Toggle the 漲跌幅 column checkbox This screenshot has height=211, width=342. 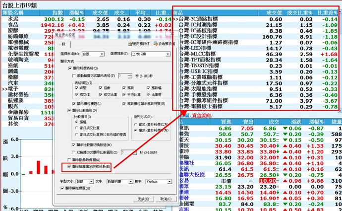click(148, 88)
